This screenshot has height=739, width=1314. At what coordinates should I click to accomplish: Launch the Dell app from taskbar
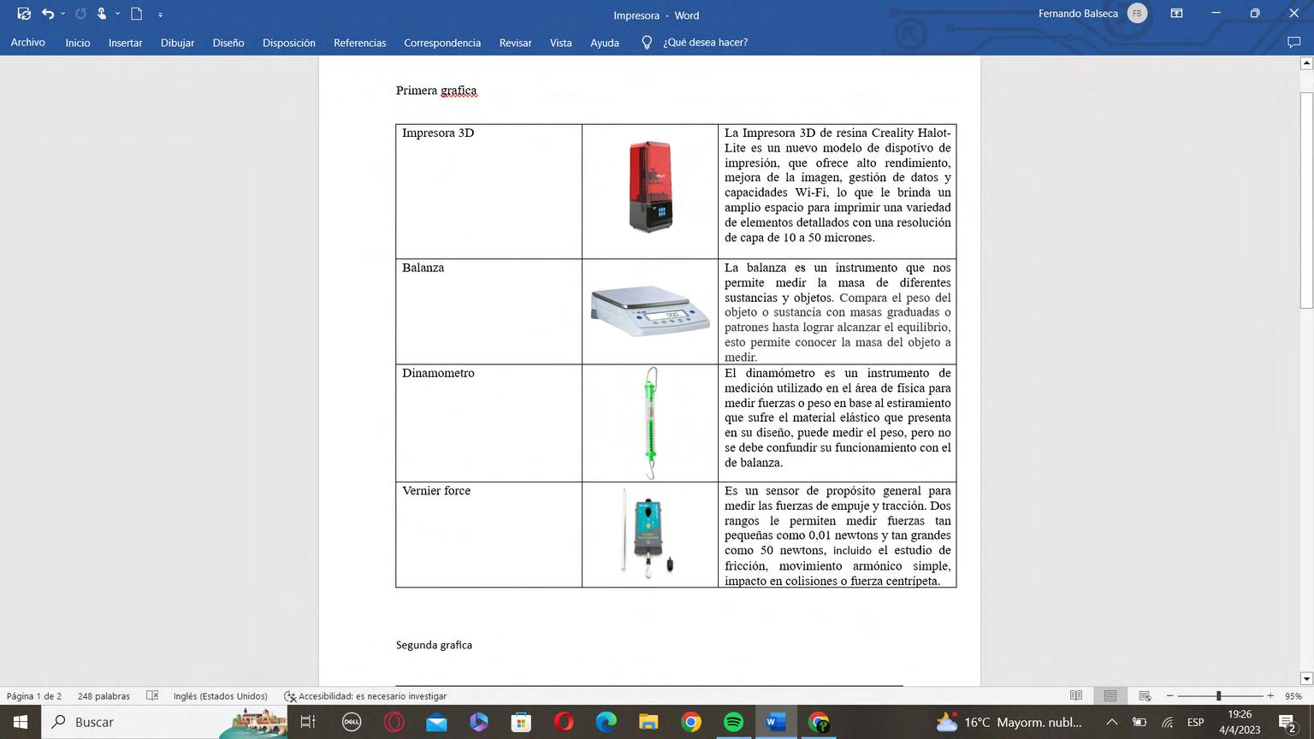(x=351, y=722)
